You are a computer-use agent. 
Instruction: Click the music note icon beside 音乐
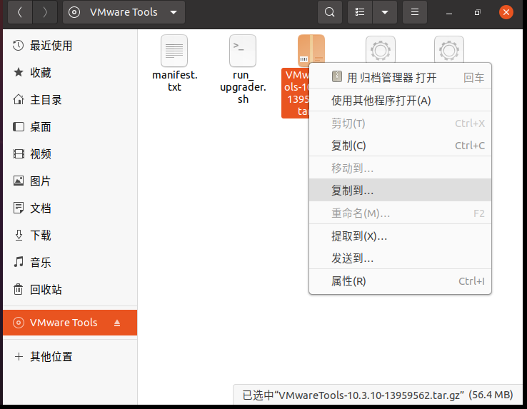(x=19, y=262)
